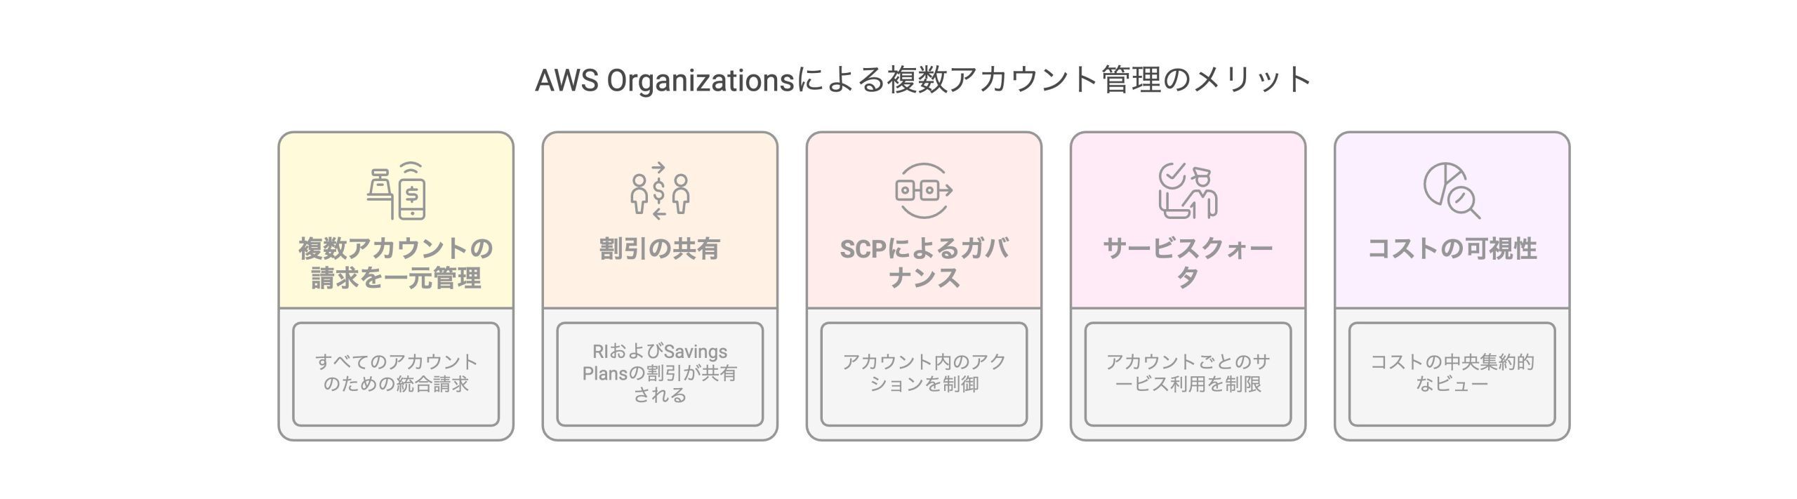Click the service quota person-checkmark icon
1797x499 pixels.
(x=1188, y=190)
